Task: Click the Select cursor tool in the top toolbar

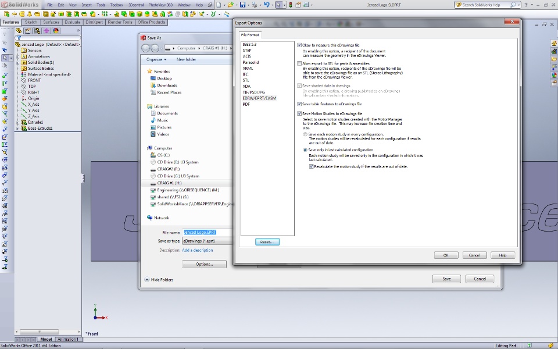Action: [278, 5]
